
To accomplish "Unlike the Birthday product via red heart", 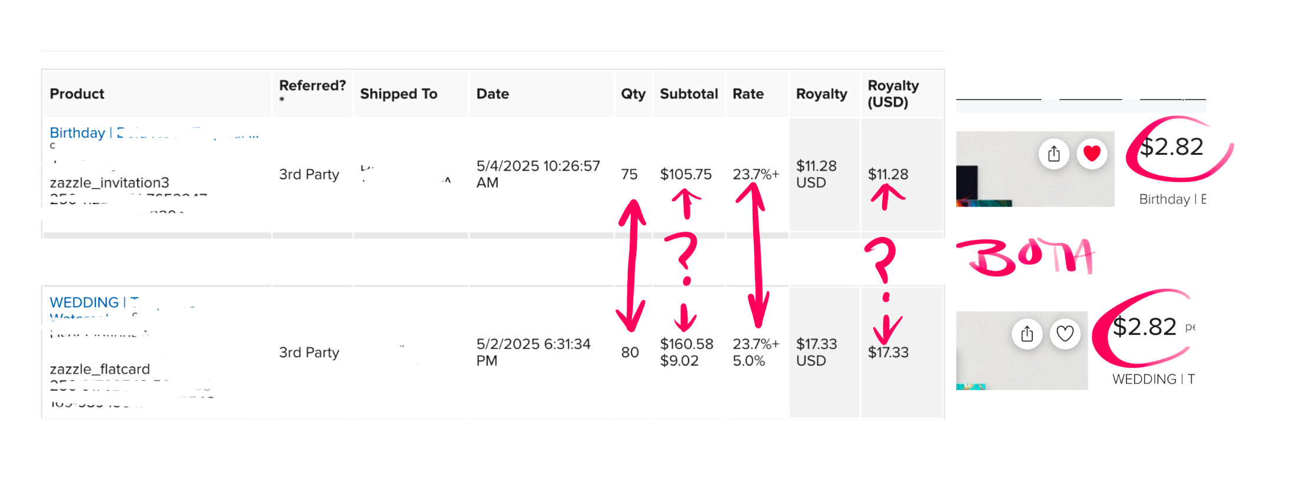I will click(x=1092, y=154).
